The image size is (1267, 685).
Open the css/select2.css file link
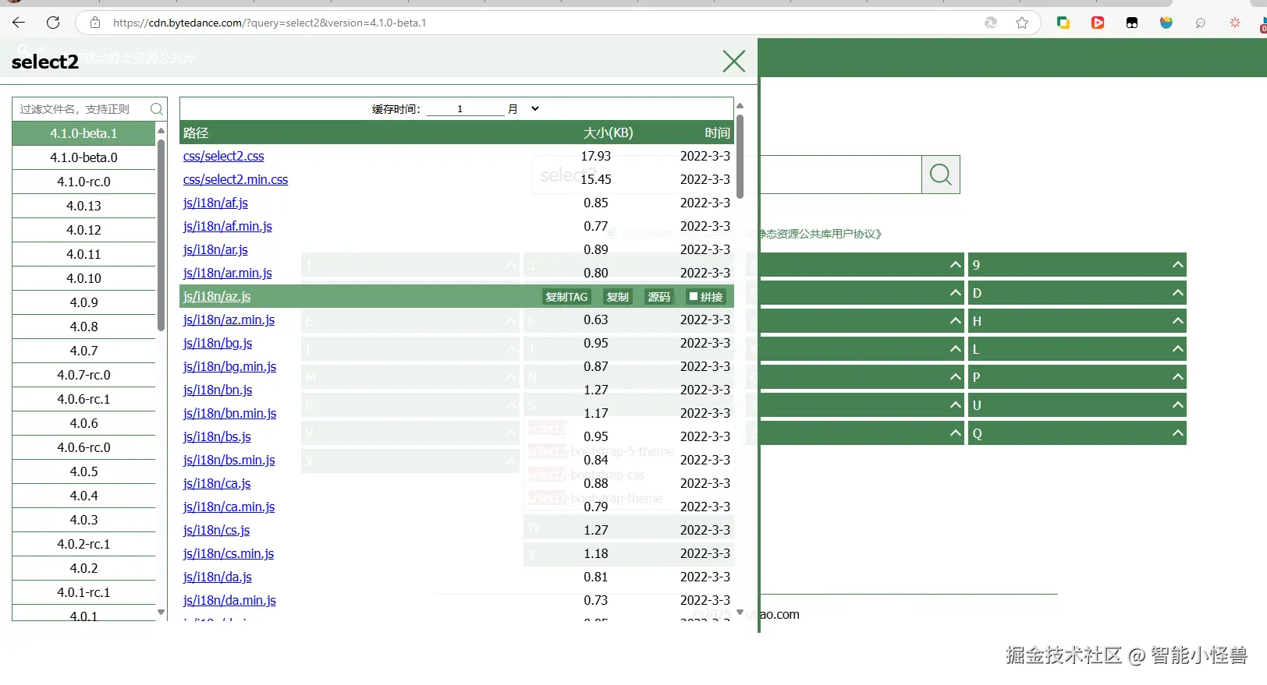click(224, 156)
